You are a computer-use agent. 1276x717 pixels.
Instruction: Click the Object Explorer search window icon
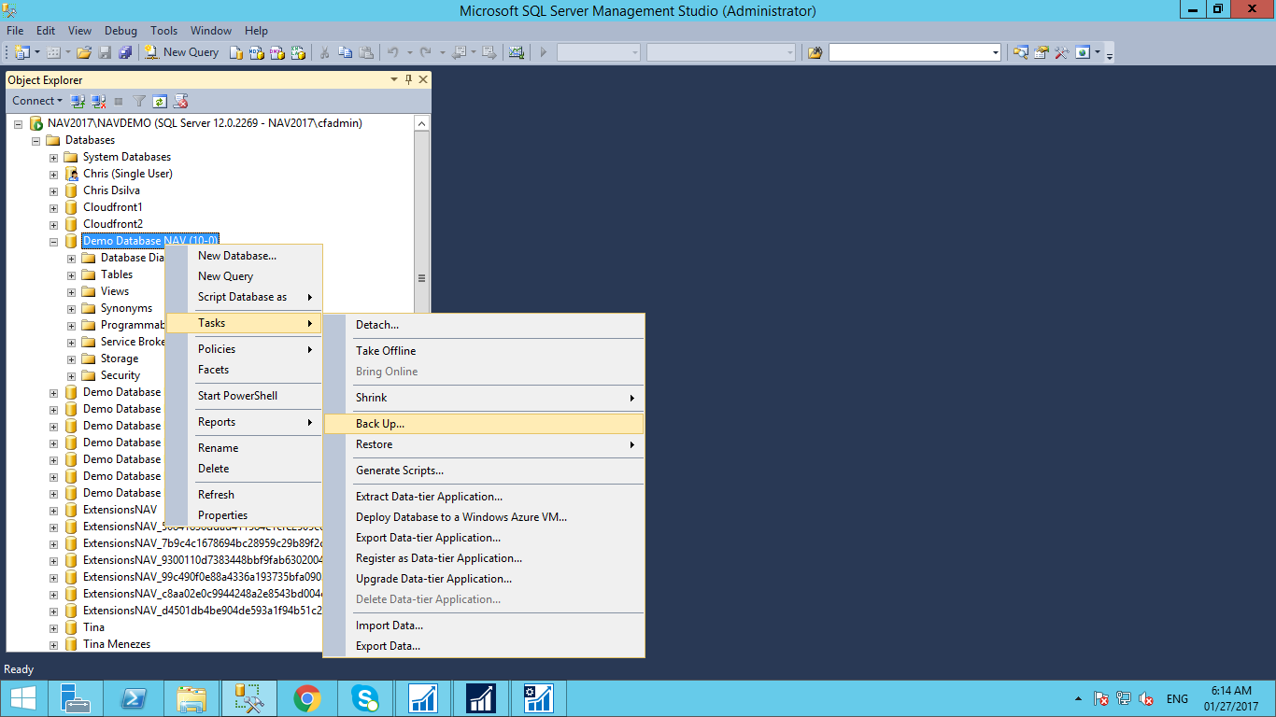[x=1021, y=52]
